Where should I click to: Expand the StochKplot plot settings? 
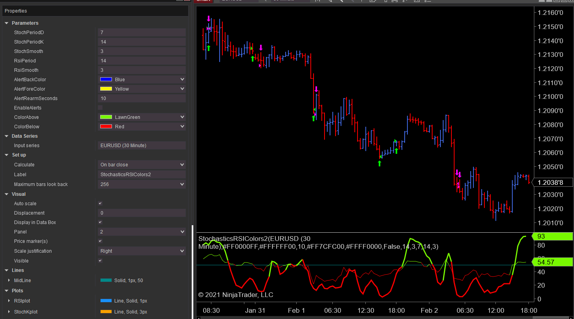click(9, 312)
